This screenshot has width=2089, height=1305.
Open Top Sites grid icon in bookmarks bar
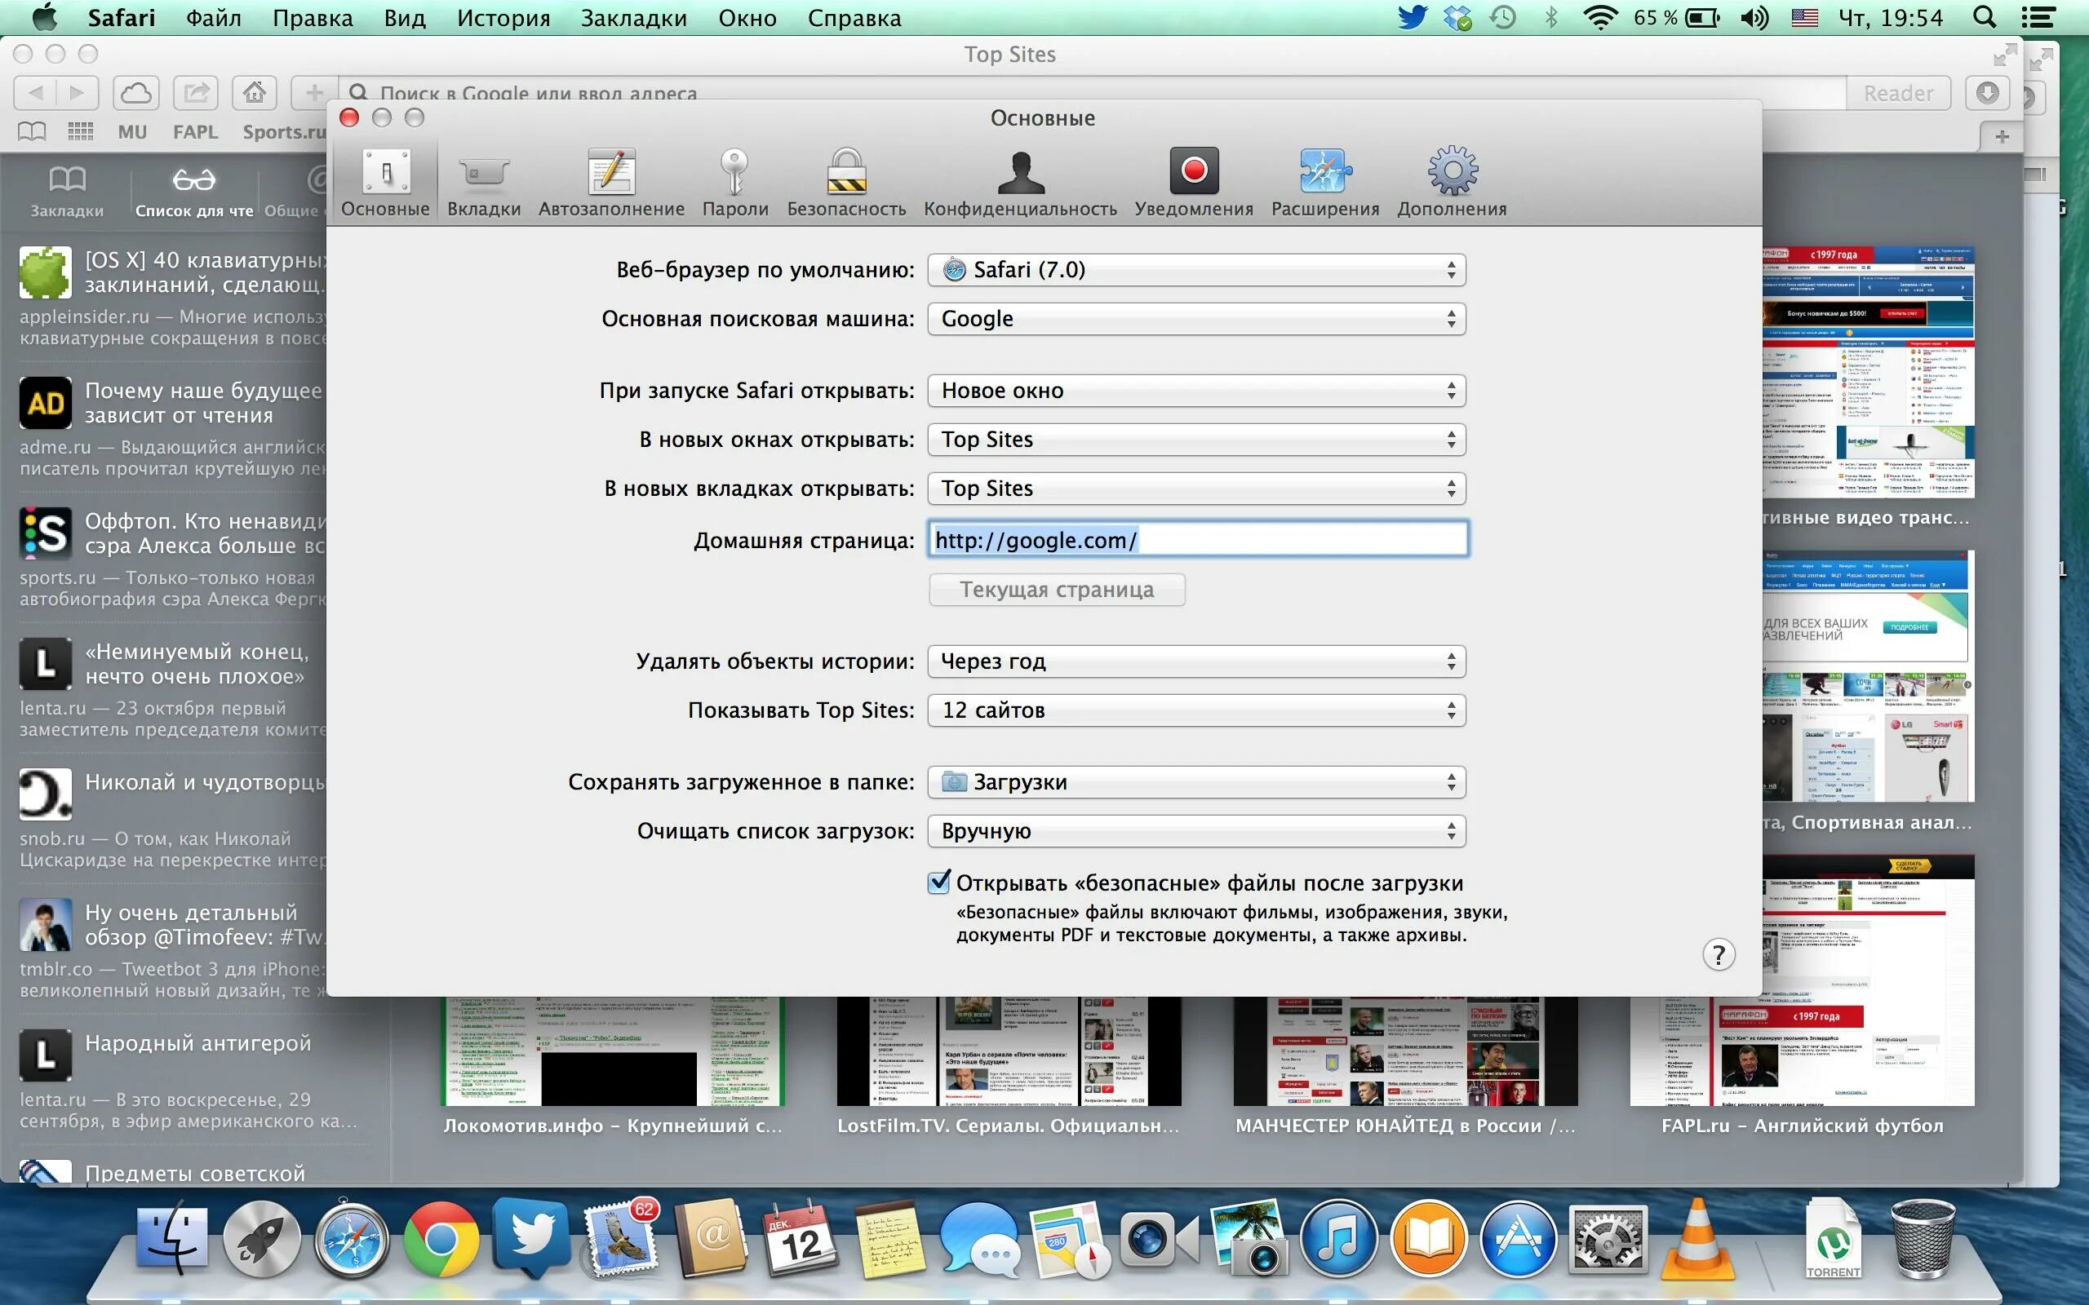click(80, 131)
